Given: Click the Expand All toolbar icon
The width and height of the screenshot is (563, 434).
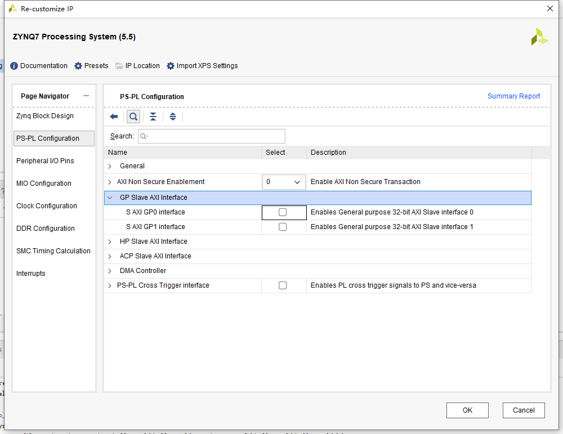Looking at the screenshot, I should (x=173, y=117).
